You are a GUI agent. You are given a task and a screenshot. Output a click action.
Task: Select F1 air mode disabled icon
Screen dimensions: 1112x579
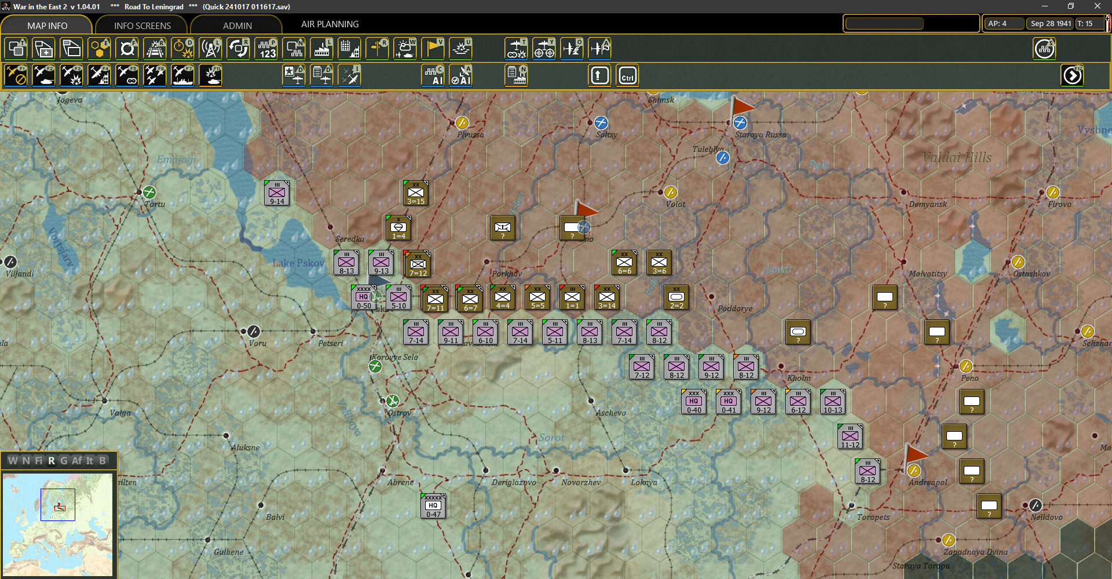16,75
